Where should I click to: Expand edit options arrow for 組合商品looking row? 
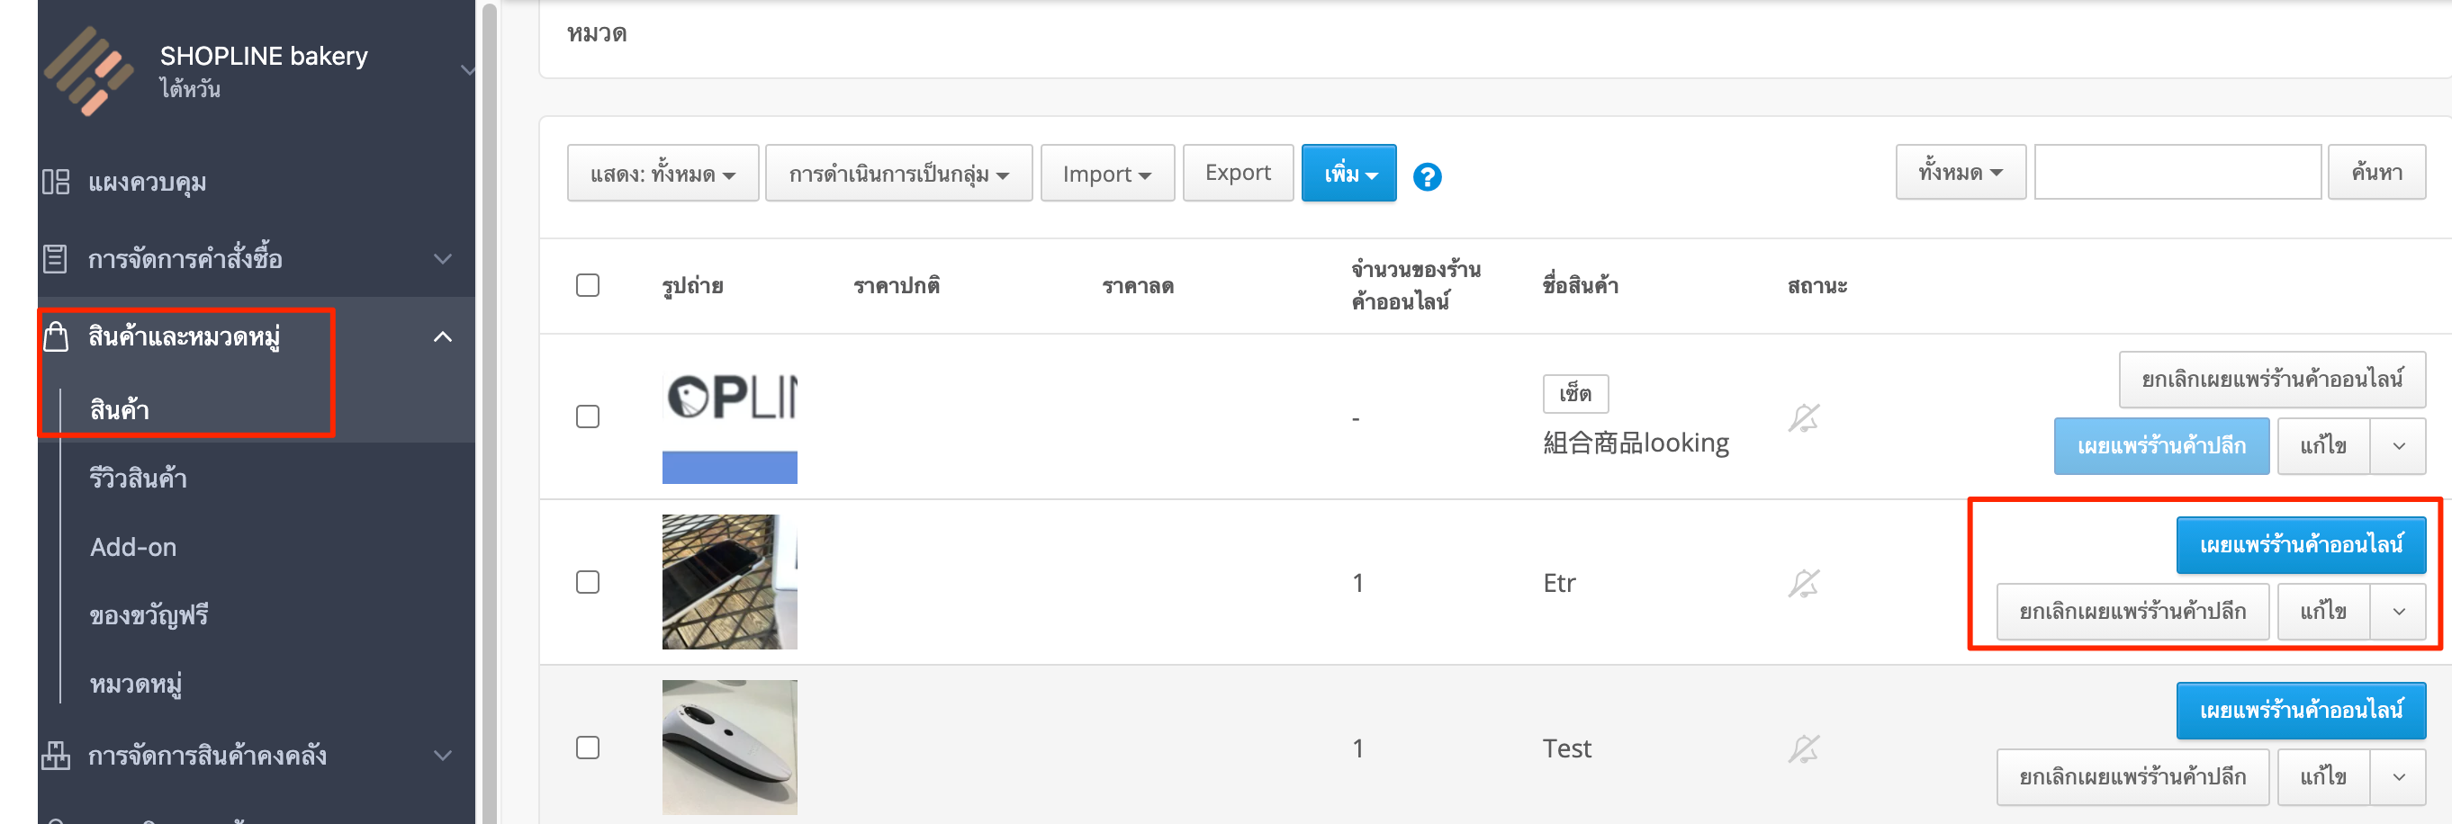(x=2399, y=446)
